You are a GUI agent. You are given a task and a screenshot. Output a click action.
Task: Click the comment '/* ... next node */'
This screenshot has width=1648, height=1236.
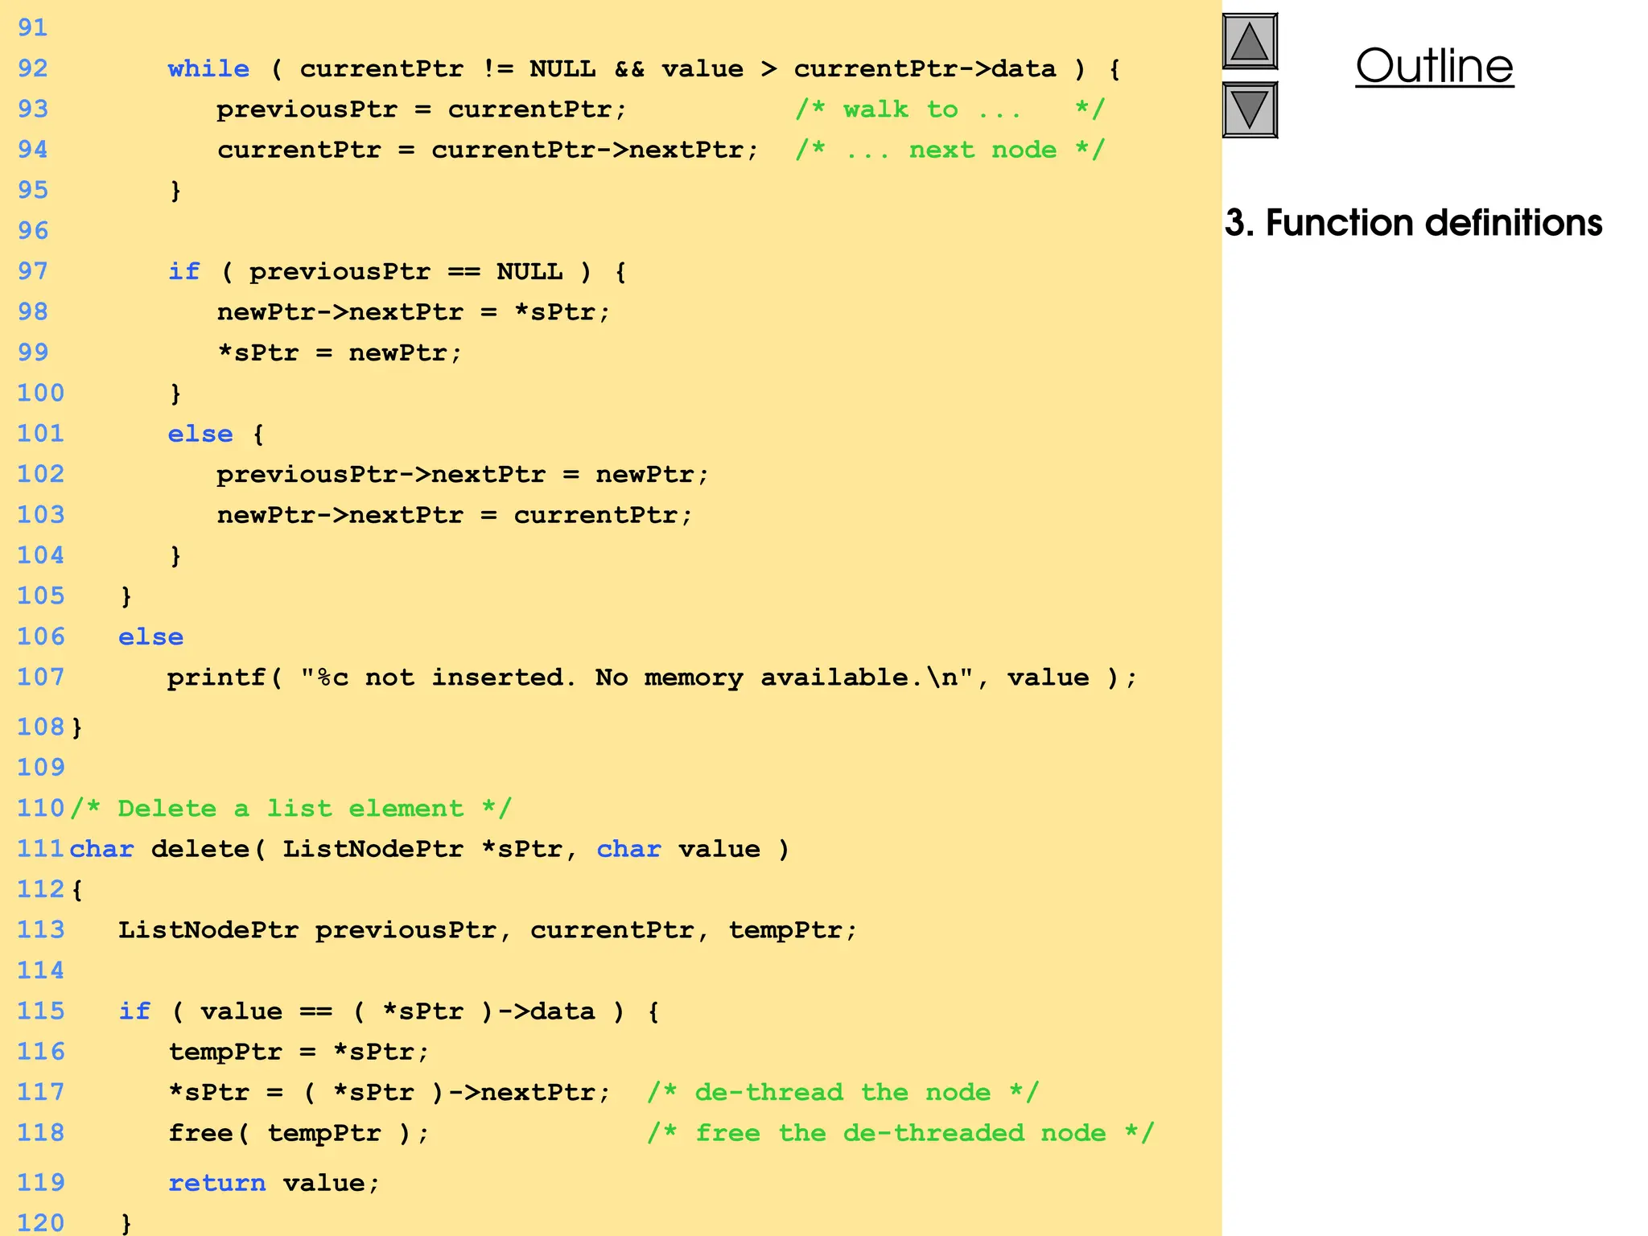click(950, 150)
